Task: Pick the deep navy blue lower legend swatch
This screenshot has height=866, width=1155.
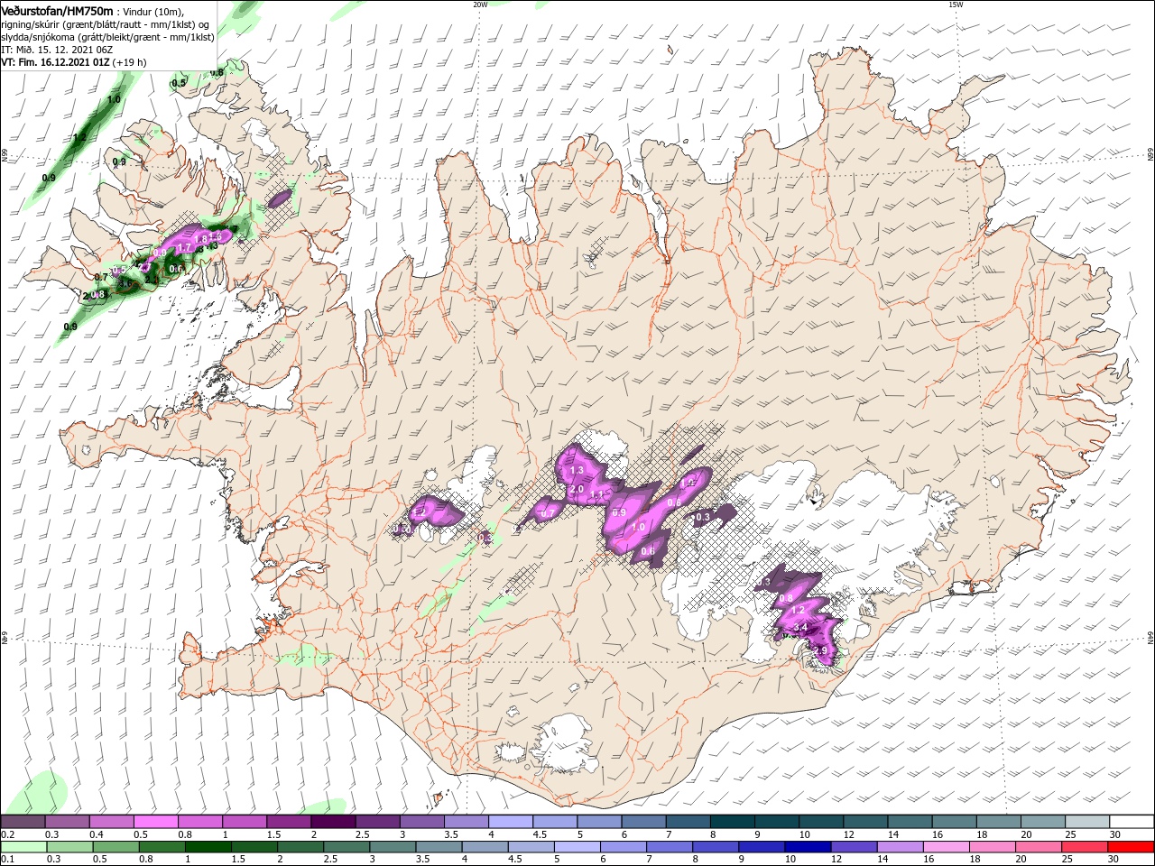Action: pyautogui.click(x=808, y=847)
